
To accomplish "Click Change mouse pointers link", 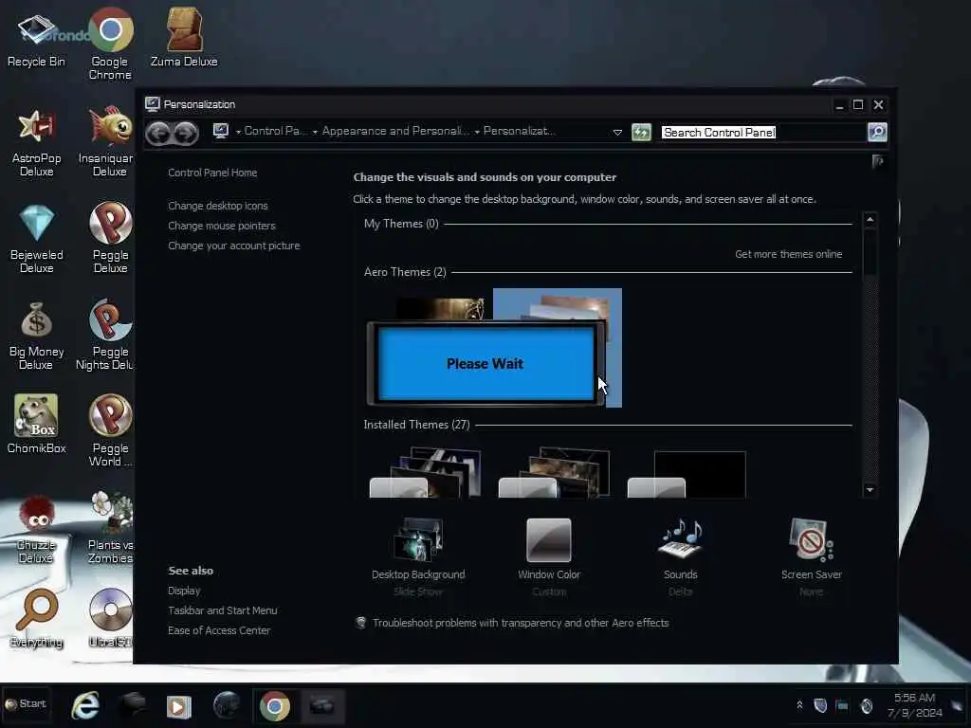I will pos(222,226).
